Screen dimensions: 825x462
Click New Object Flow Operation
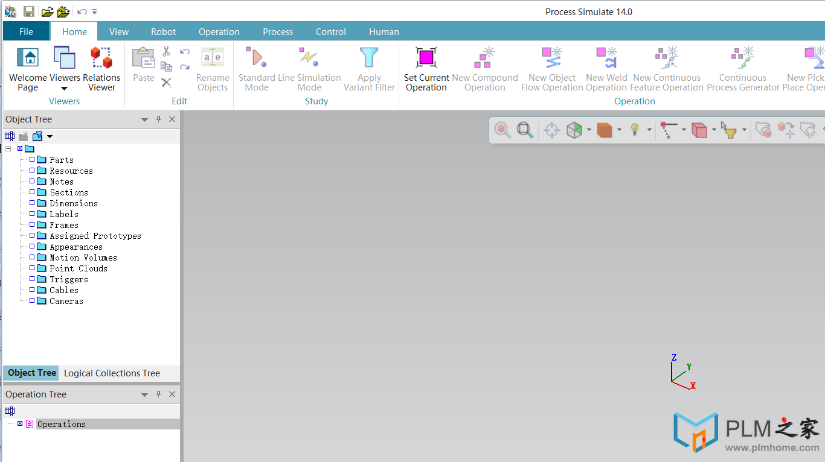[x=552, y=69]
